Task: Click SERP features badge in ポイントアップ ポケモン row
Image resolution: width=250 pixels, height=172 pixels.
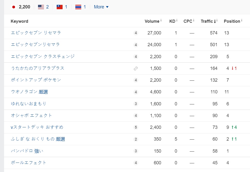Action: click(136, 80)
